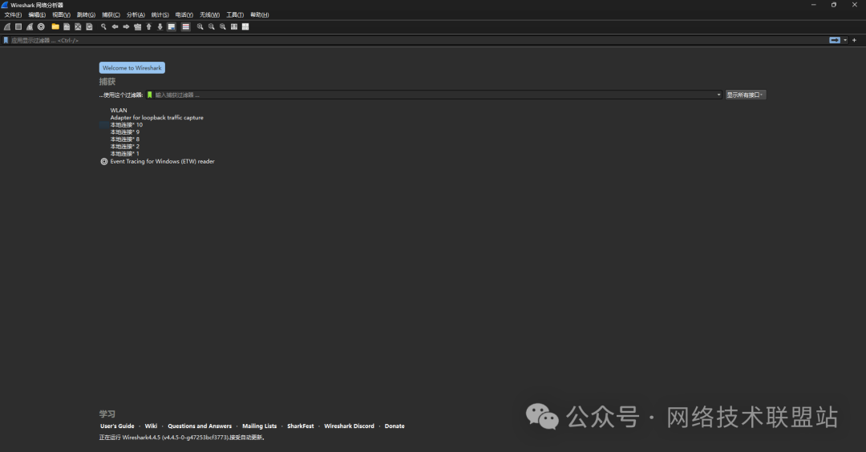The width and height of the screenshot is (866, 452).
Task: Open a capture file via folder icon
Action: (x=55, y=26)
